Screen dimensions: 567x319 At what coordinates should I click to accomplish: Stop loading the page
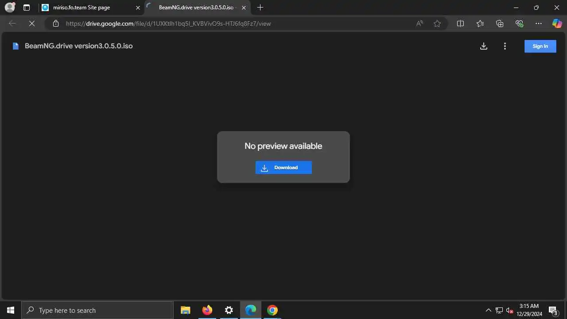tap(32, 23)
